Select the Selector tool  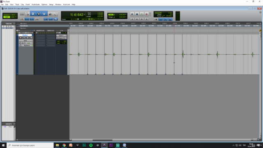click(x=39, y=14)
